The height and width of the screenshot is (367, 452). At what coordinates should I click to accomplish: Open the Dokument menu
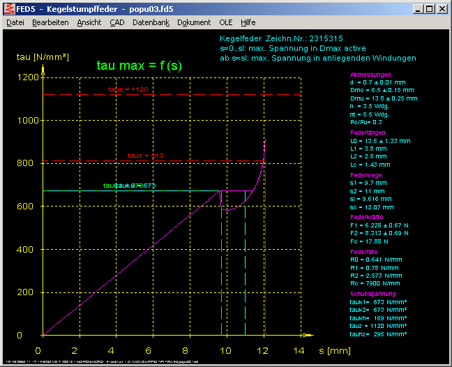[194, 22]
